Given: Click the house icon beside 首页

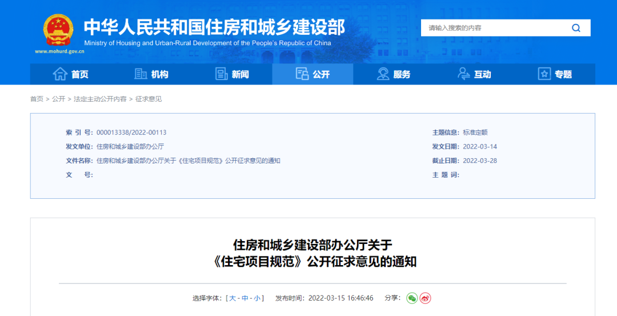Looking at the screenshot, I should pos(60,74).
